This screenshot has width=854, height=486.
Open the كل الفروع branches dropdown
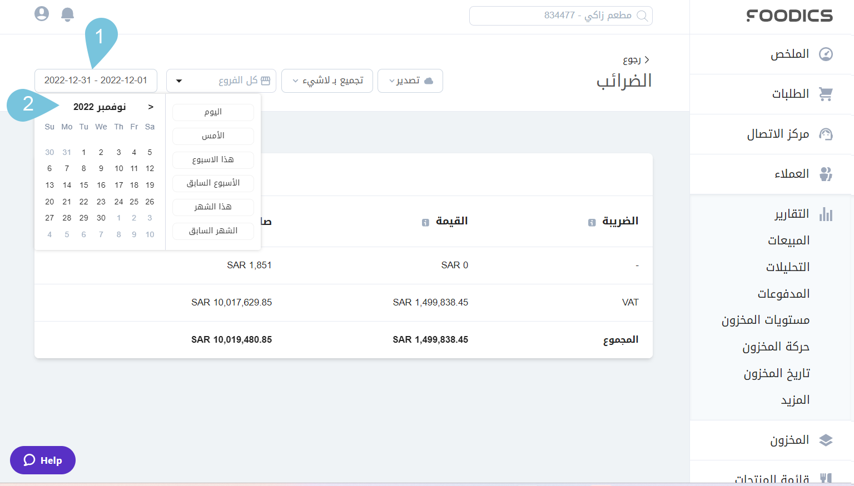221,81
